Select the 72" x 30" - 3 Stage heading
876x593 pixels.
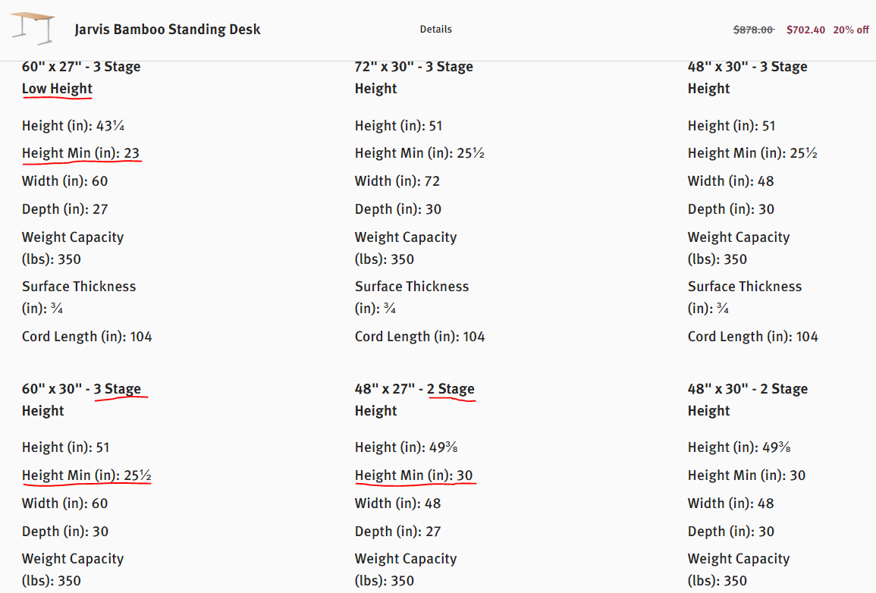pyautogui.click(x=414, y=67)
